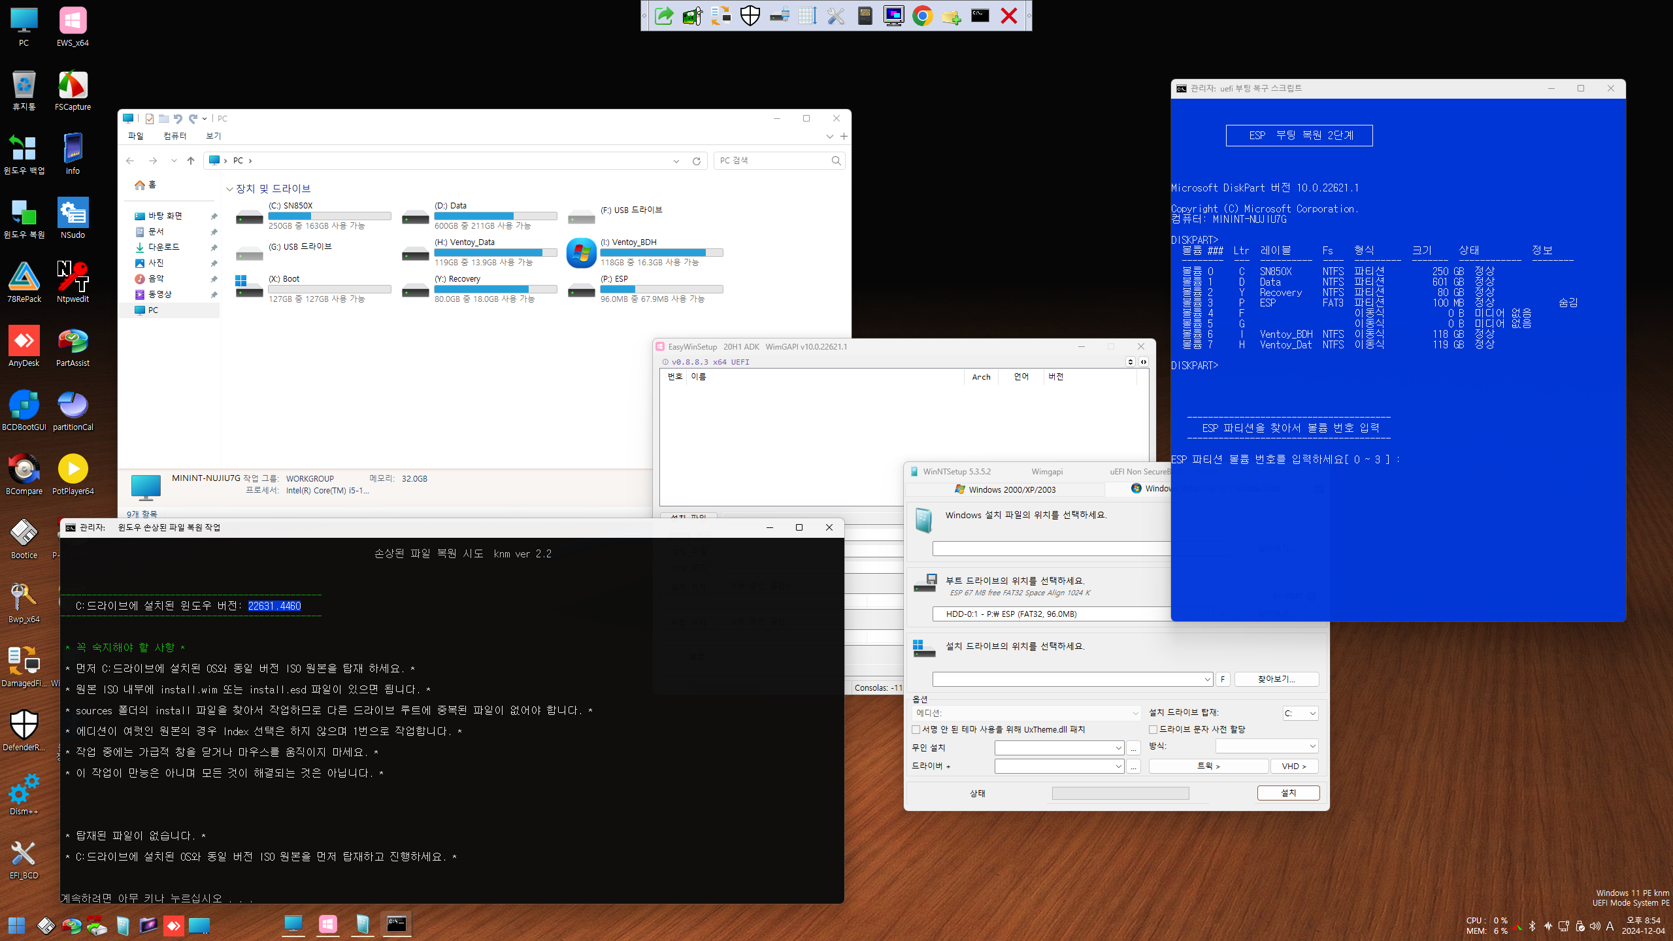1673x941 pixels.
Task: Click the C: SN850X drive usage bar
Action: 329,216
